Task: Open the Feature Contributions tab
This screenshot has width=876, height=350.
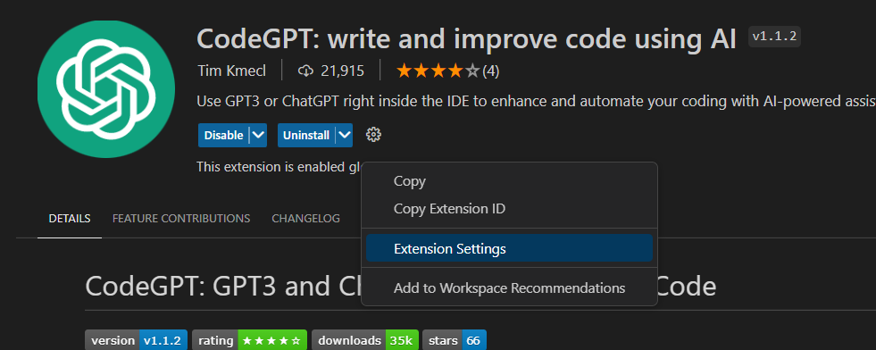Action: pos(181,219)
